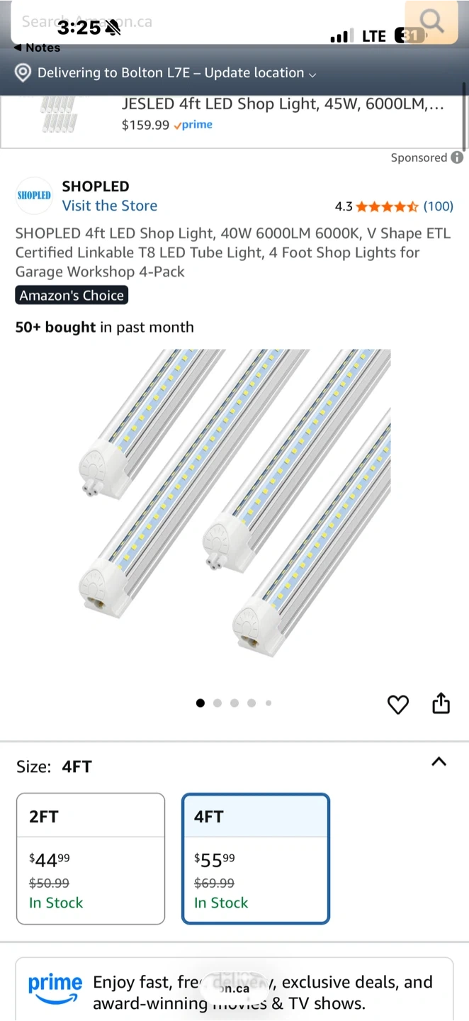
Task: Open the share icon beside heart
Action: [x=441, y=703]
